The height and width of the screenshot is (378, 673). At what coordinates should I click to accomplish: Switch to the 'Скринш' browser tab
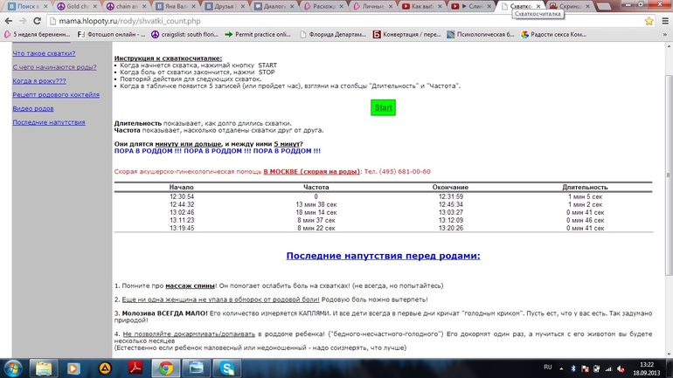point(570,6)
